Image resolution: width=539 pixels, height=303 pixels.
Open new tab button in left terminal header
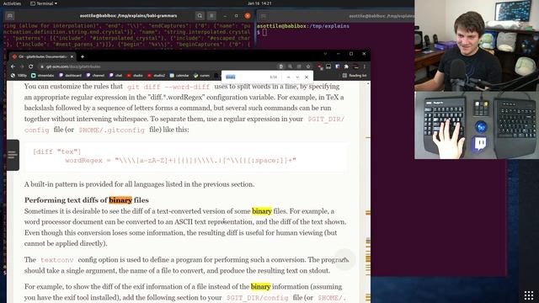(x=10, y=16)
